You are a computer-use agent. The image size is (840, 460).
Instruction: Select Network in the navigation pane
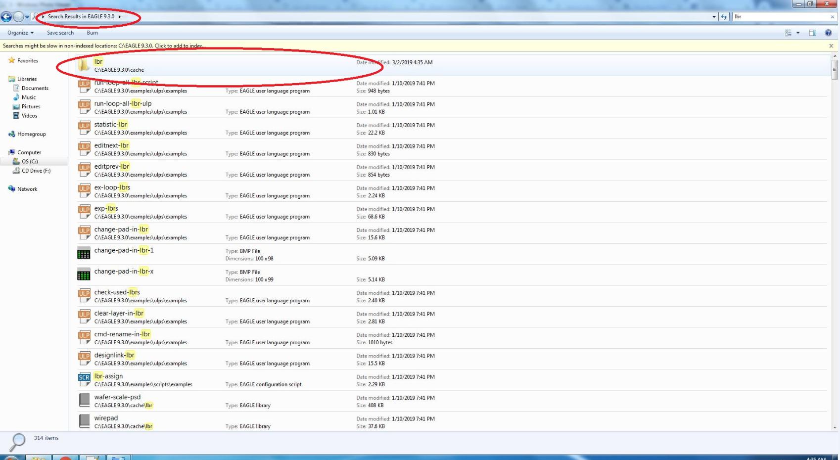[x=27, y=189]
